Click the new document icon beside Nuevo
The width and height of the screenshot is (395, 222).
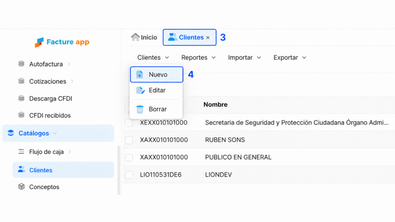[140, 74]
